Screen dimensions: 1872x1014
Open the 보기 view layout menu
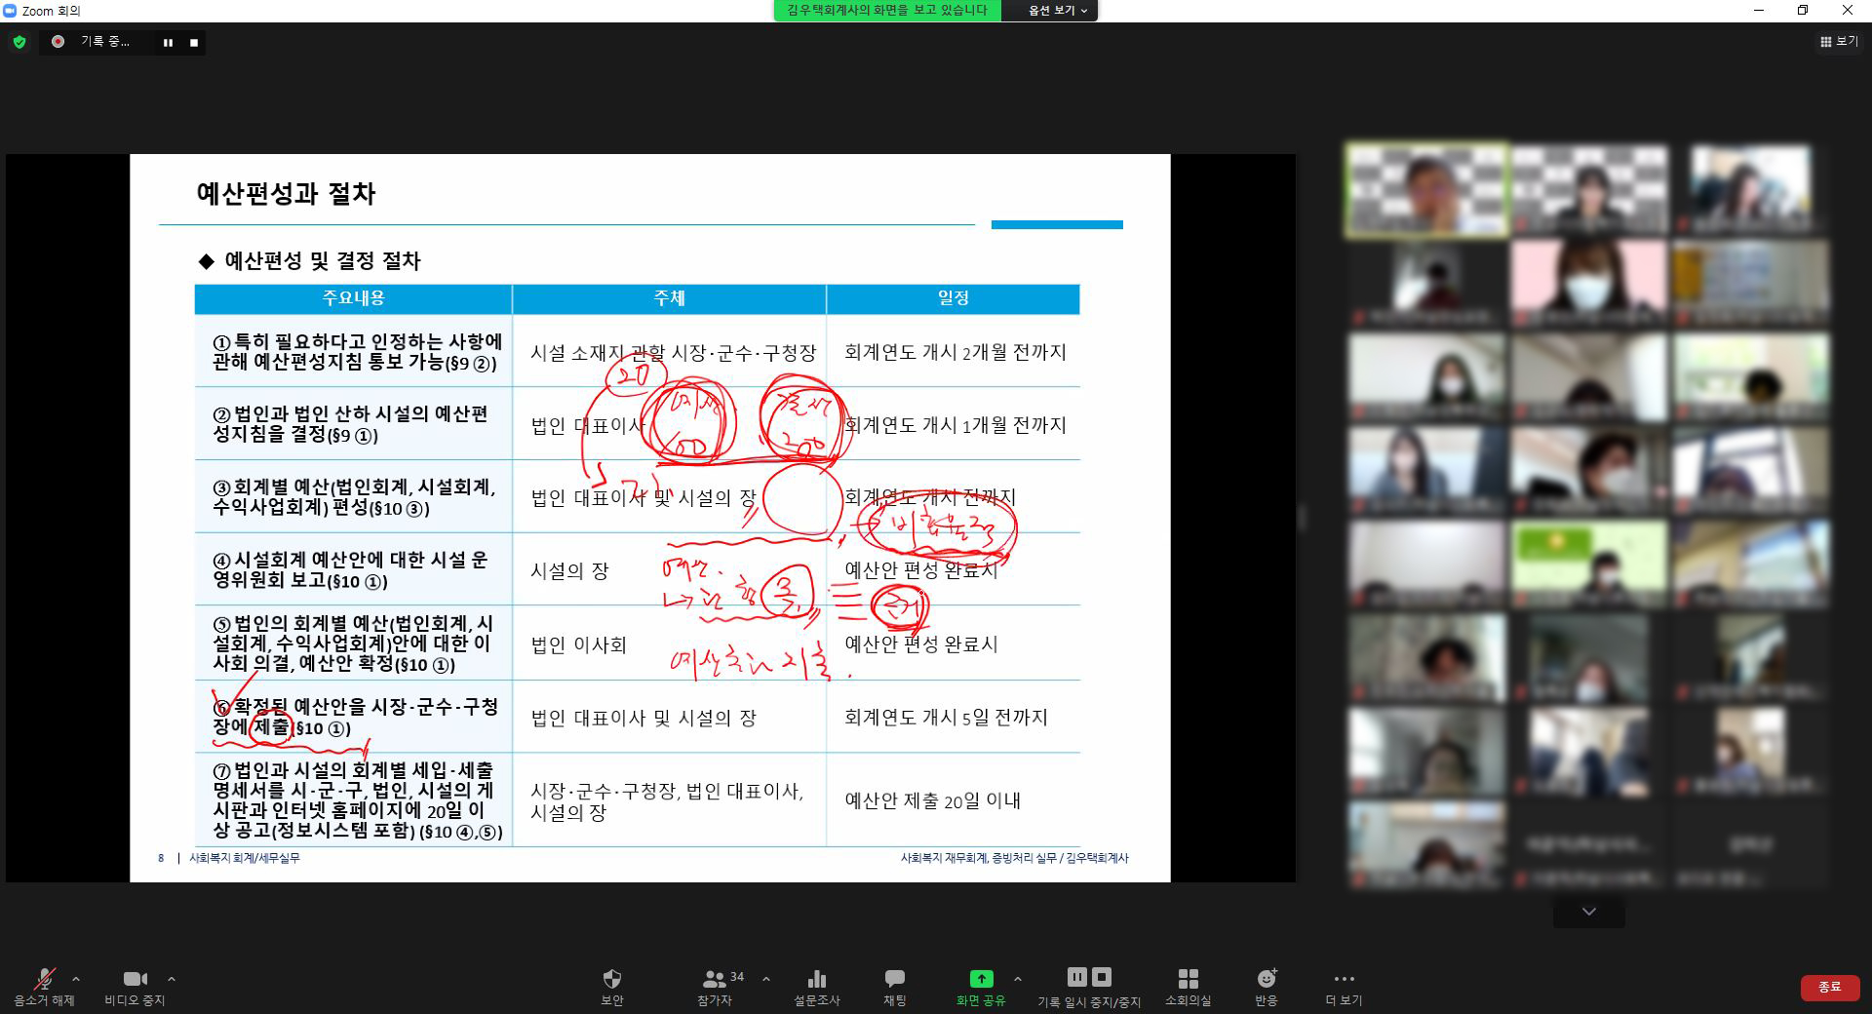click(x=1839, y=42)
